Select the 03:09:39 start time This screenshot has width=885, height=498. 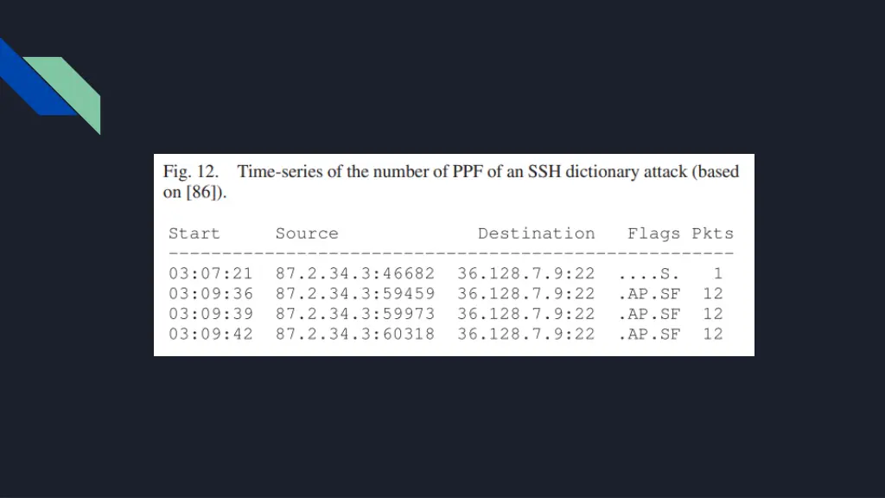point(211,314)
